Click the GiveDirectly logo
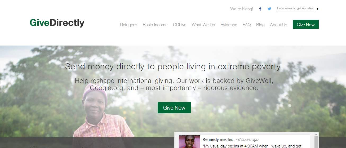Image resolution: width=346 pixels, height=148 pixels. (x=57, y=23)
